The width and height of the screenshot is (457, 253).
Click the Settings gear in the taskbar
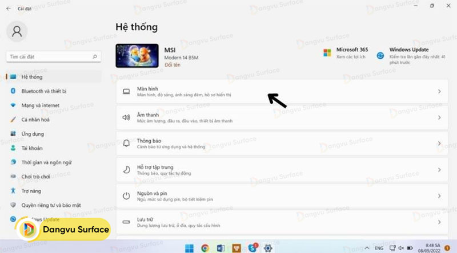[268, 248]
